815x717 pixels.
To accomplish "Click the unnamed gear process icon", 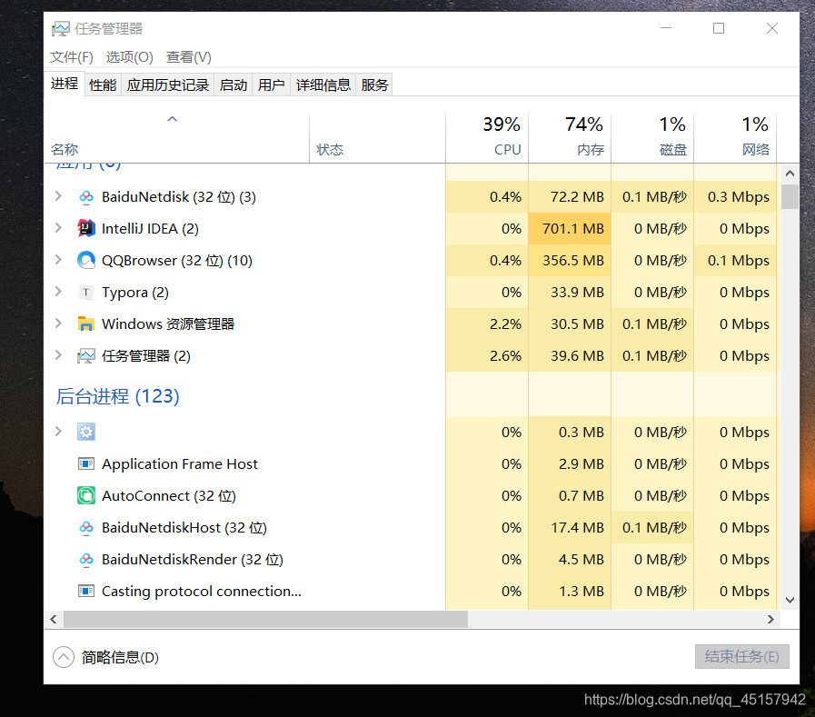I will pyautogui.click(x=85, y=432).
